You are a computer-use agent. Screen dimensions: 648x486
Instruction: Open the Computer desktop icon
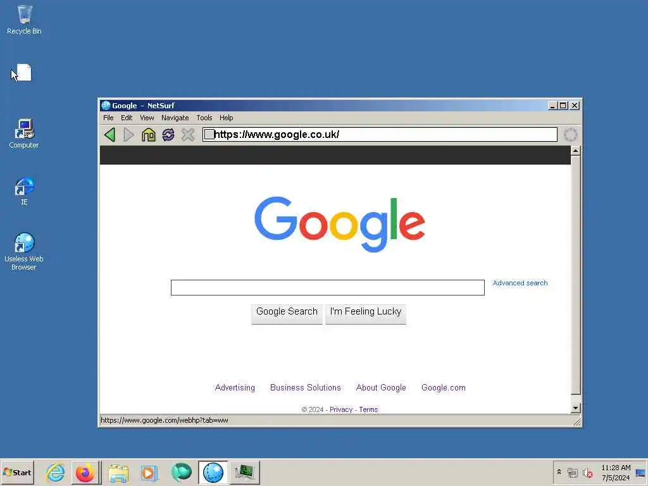[x=24, y=134]
